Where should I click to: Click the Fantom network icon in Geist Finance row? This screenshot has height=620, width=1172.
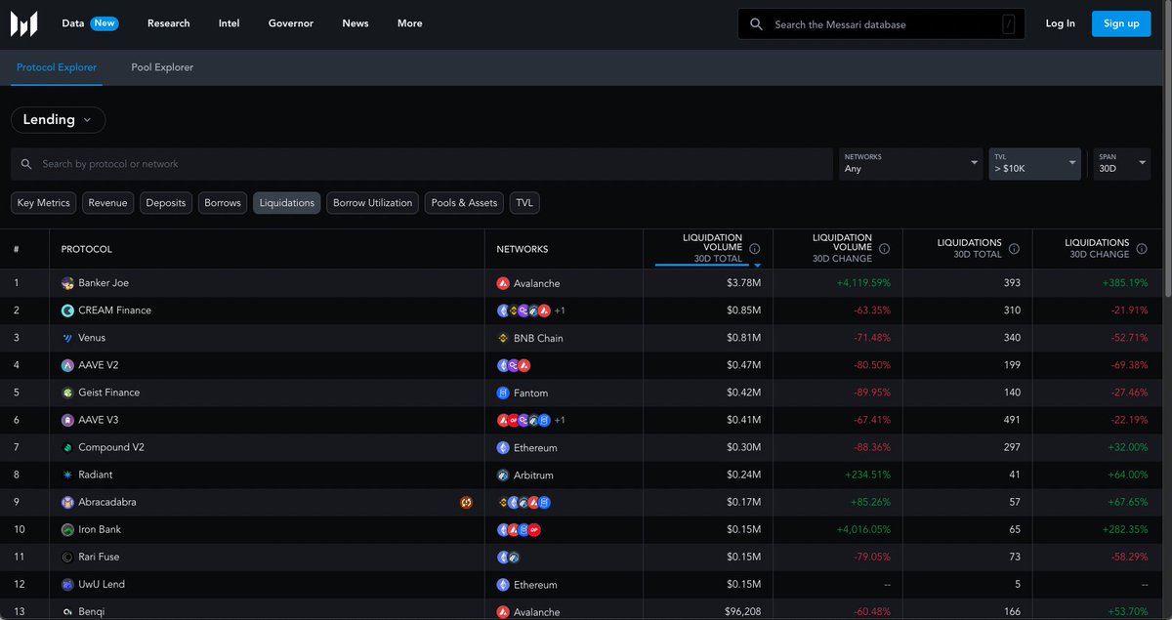click(504, 393)
